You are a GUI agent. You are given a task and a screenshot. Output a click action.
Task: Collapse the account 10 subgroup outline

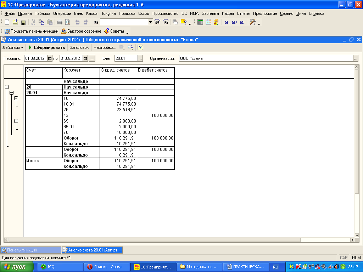click(16, 98)
